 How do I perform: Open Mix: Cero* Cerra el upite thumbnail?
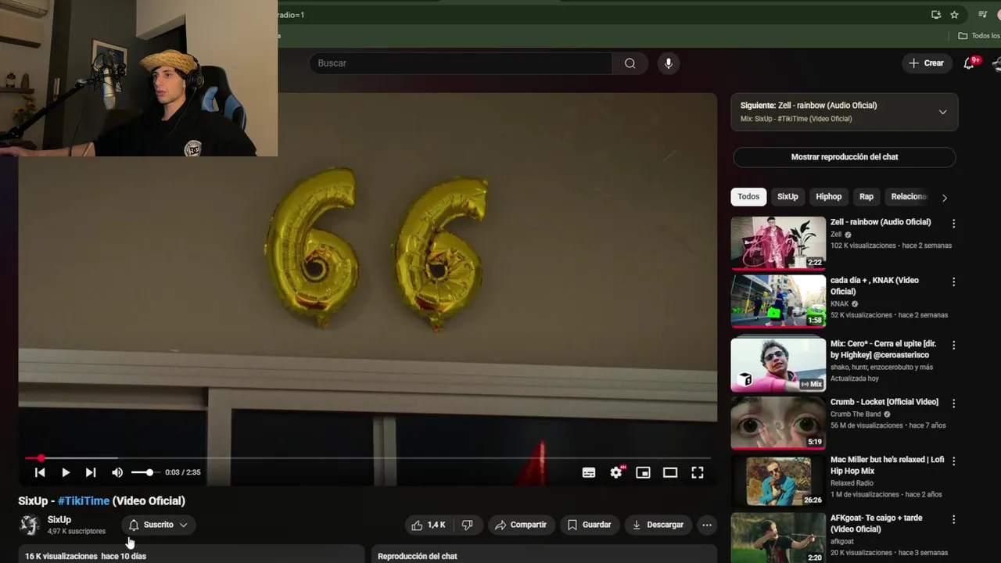point(778,364)
